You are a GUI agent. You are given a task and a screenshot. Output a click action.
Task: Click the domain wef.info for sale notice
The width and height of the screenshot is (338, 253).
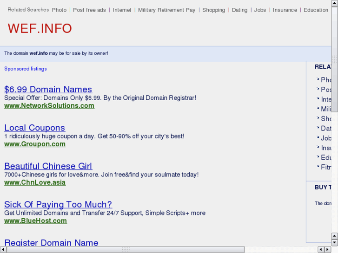56,53
